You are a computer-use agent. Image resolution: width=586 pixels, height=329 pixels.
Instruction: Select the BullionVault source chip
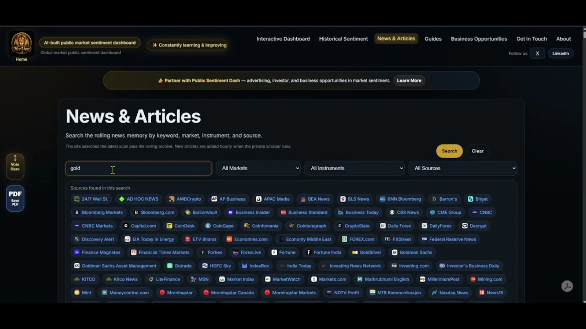[x=201, y=212]
